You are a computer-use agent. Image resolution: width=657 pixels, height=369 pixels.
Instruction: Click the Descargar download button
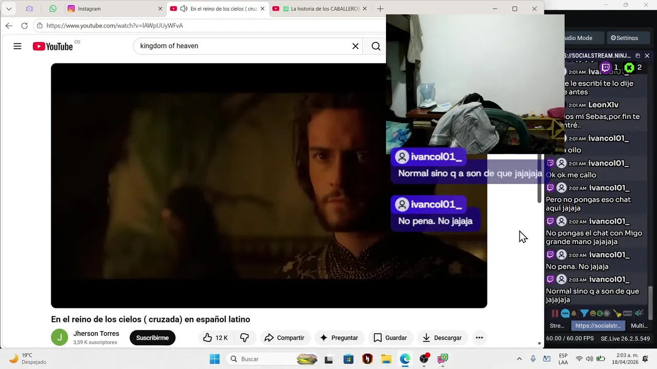442,338
